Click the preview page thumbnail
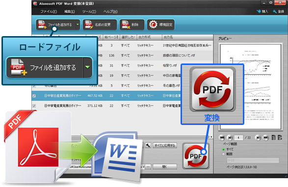 pos(251,86)
